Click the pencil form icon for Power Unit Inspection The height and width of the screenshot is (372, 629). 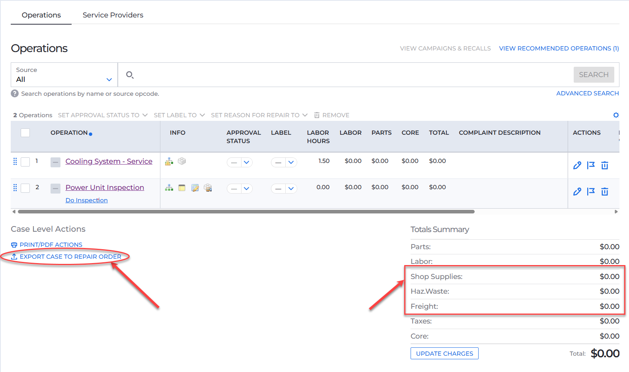click(x=195, y=188)
